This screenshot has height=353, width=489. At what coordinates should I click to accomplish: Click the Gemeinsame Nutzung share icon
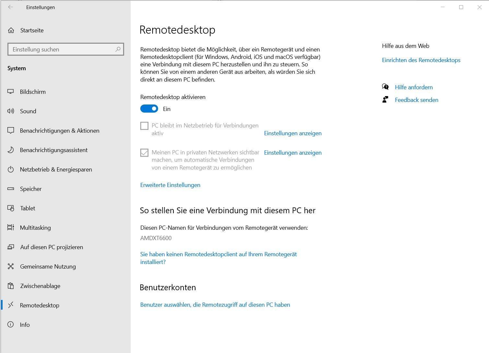(x=11, y=267)
